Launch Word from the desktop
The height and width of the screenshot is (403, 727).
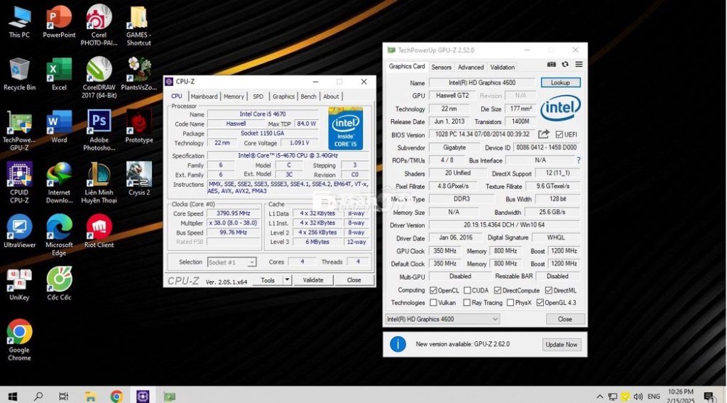point(59,127)
